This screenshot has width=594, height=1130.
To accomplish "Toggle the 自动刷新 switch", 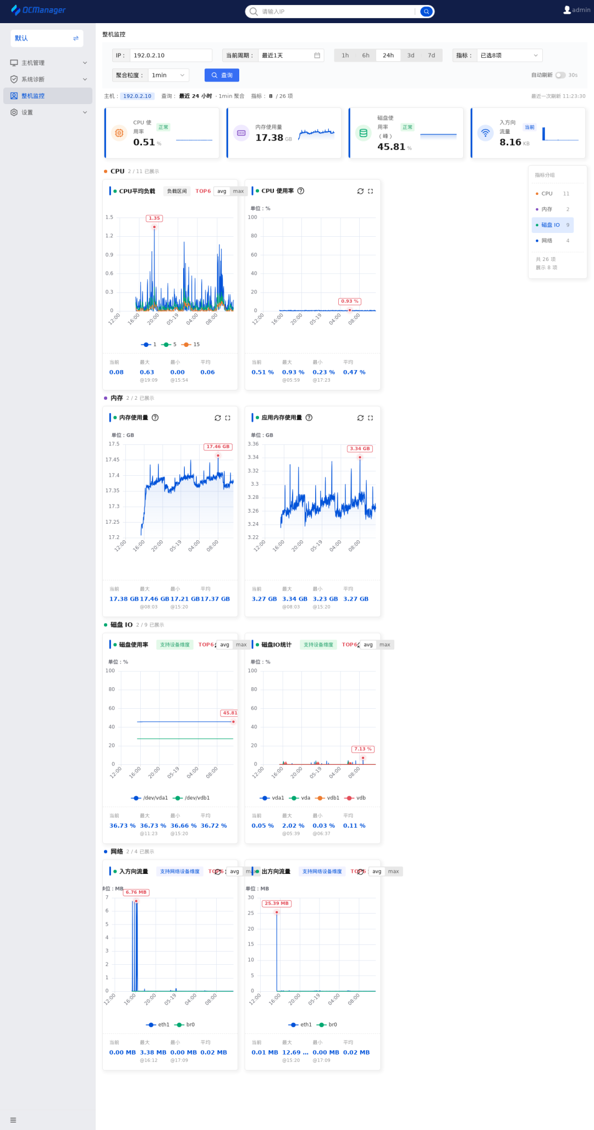I will (x=560, y=75).
